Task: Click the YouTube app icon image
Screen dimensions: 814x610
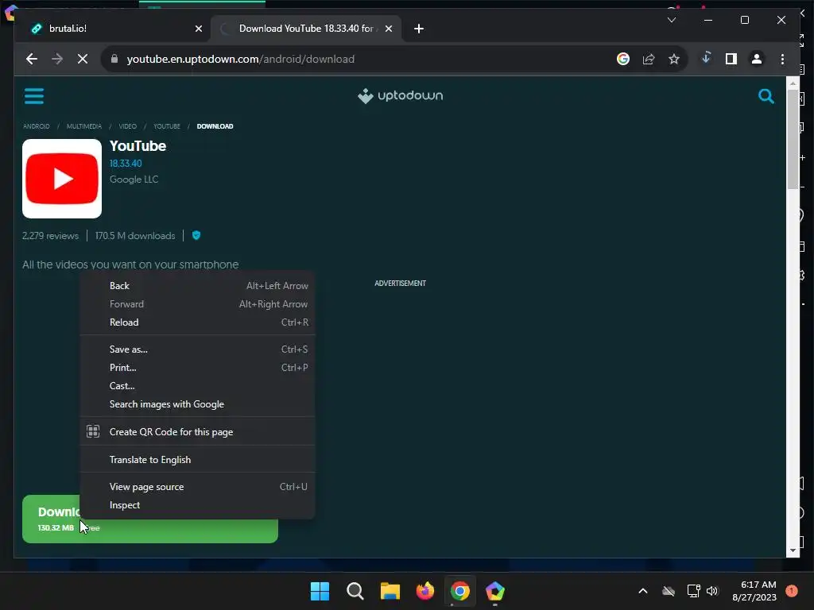Action: (62, 179)
